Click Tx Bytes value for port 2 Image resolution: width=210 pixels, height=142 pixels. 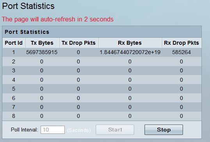pos(42,61)
